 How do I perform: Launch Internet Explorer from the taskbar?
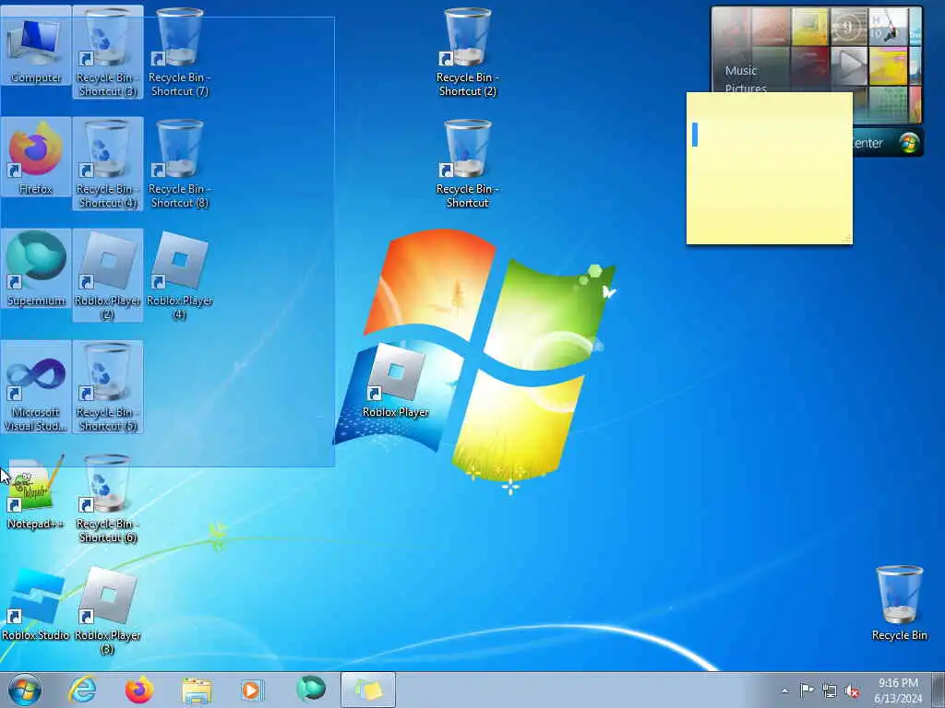[x=82, y=690]
